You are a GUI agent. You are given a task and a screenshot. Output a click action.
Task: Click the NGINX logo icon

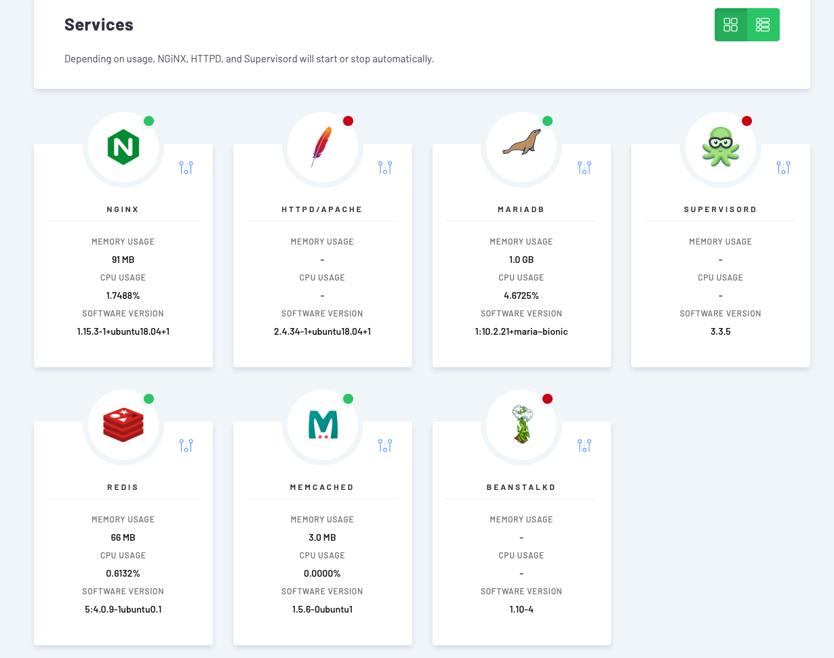click(x=123, y=147)
